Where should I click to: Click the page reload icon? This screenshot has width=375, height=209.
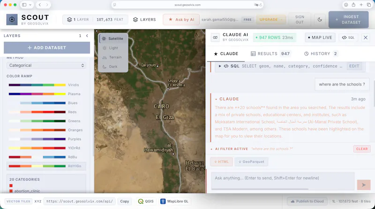tap(261, 5)
